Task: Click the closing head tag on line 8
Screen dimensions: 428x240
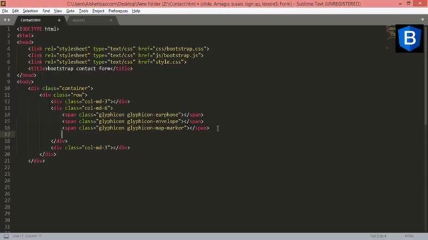Action: click(x=27, y=75)
